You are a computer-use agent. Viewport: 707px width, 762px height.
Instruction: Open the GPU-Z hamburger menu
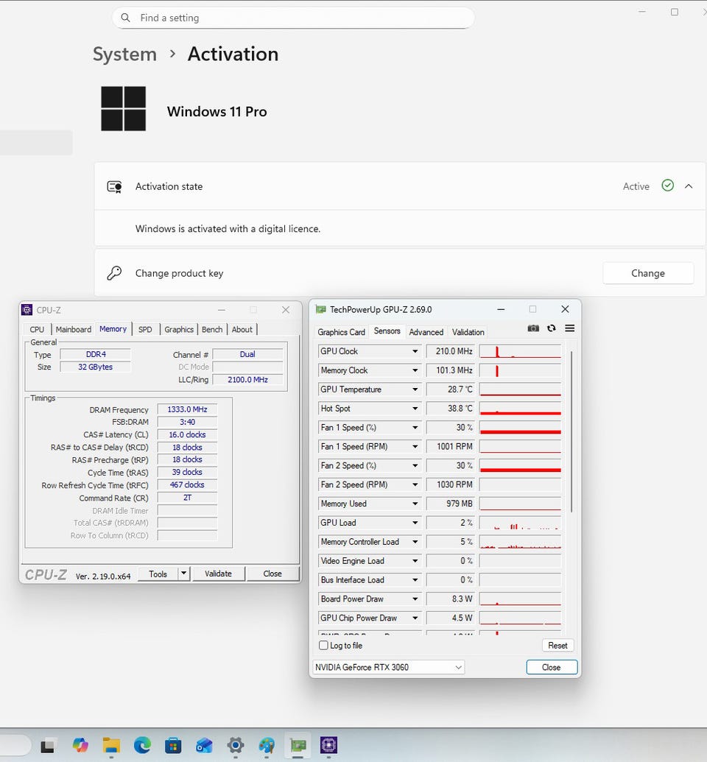pyautogui.click(x=569, y=328)
